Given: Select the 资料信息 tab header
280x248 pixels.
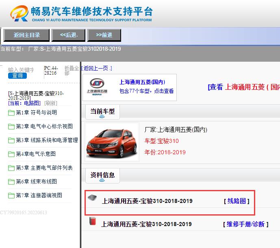Looking at the screenshot, I should 102,176.
